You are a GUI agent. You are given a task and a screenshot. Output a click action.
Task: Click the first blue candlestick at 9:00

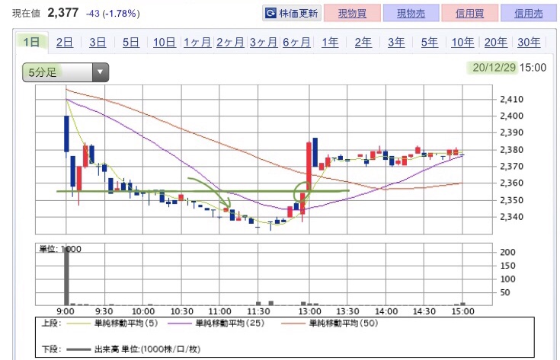66,134
